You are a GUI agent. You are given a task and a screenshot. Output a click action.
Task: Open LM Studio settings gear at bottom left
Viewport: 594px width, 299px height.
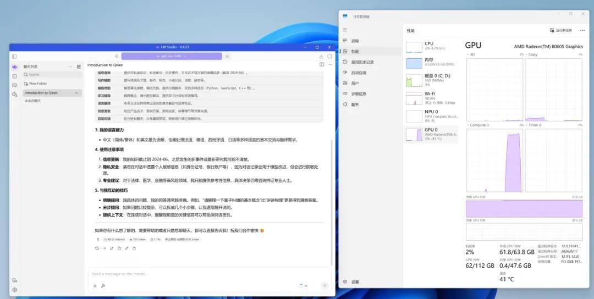(x=14, y=290)
